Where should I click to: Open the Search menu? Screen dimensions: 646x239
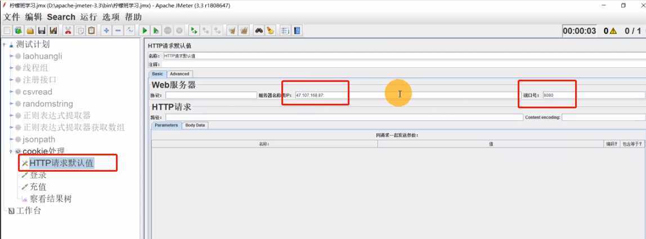pyautogui.click(x=61, y=17)
